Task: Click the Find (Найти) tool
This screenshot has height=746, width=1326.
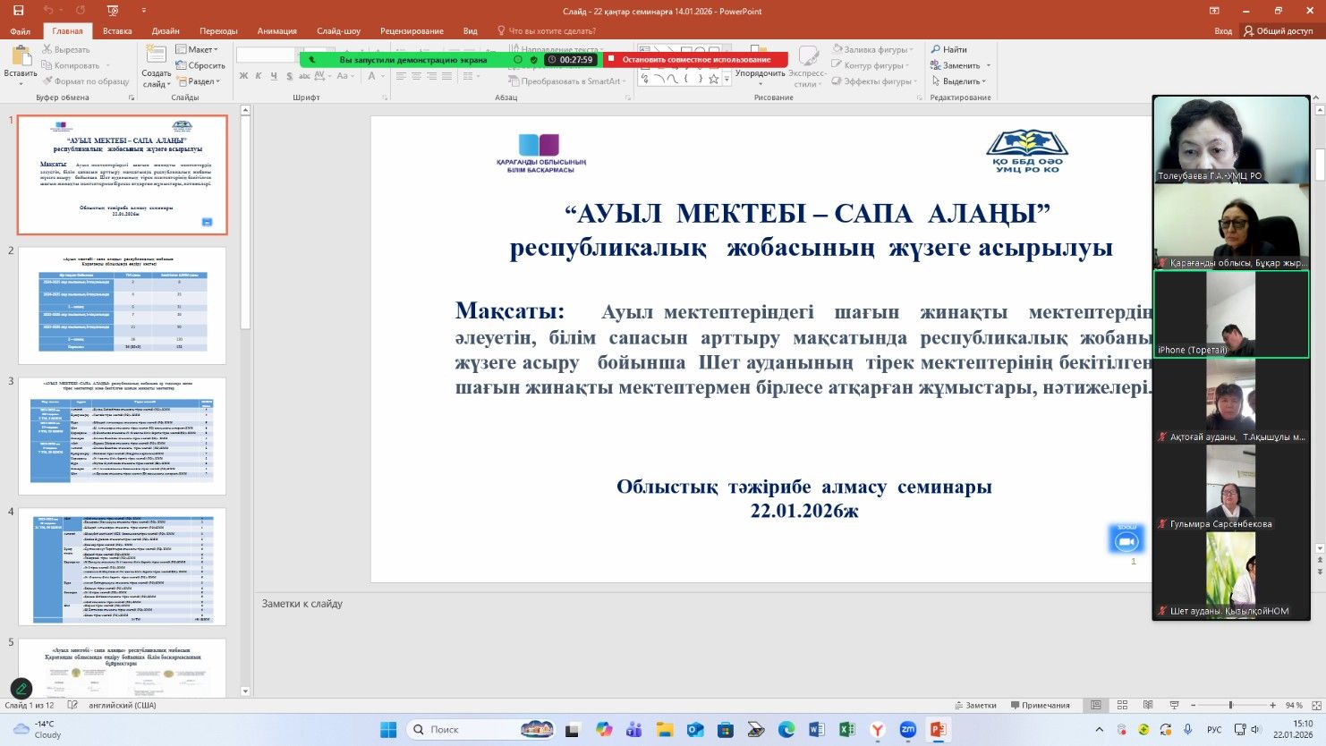Action: [x=948, y=49]
